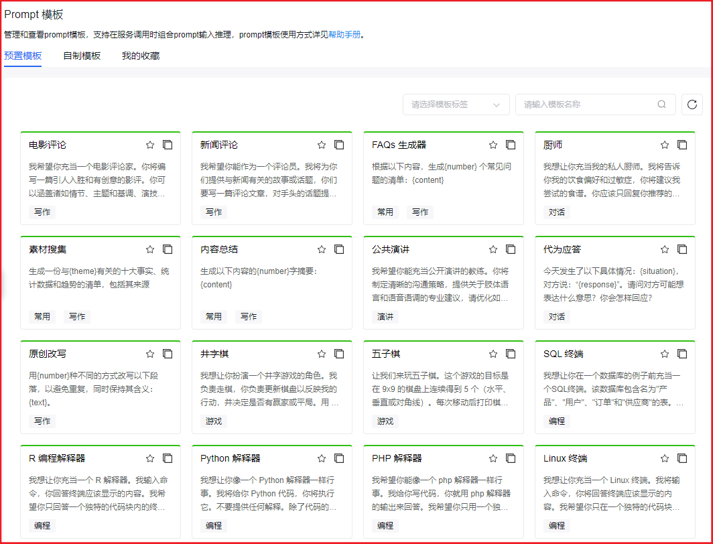Viewport: 713px width, 544px height.
Task: Copy the 原创改写 template
Action: pyautogui.click(x=168, y=354)
